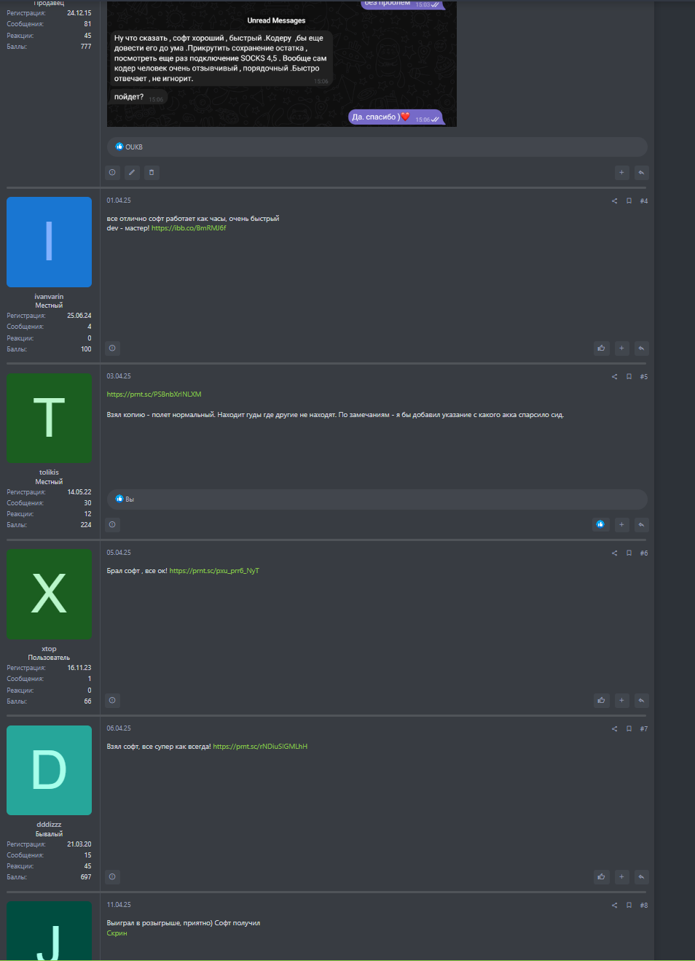The width and height of the screenshot is (695, 961).
Task: Open the prnt.sc/PS8nbXriNLXM link
Action: tap(154, 394)
